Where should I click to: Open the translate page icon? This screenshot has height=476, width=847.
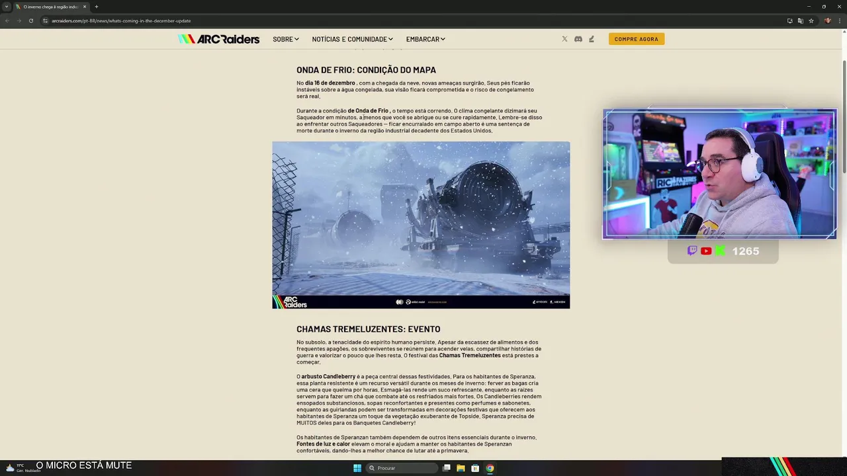800,20
